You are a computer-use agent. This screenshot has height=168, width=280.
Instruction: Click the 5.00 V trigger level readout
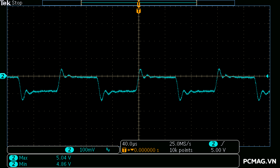click(x=218, y=150)
